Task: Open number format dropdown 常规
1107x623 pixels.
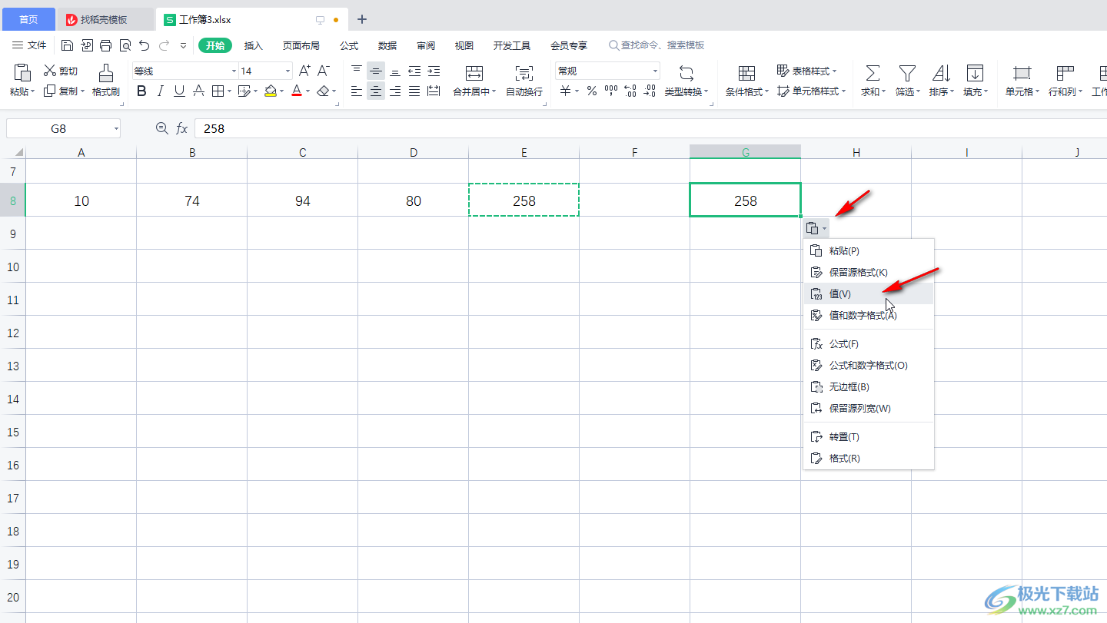Action: 656,71
